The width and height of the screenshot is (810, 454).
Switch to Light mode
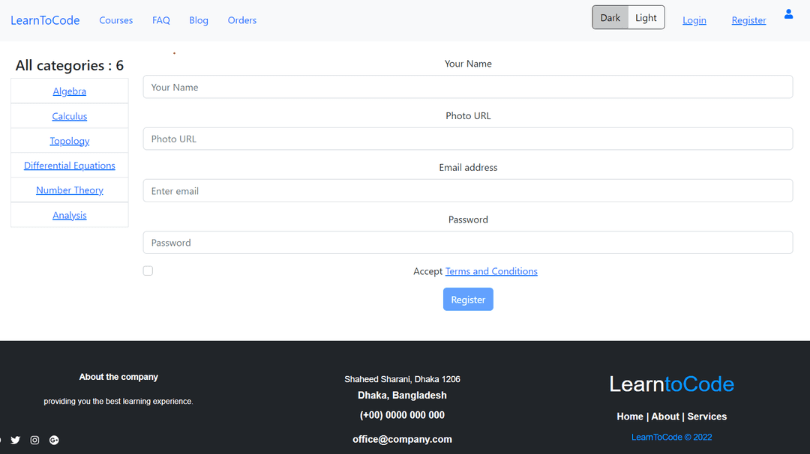[x=646, y=16]
